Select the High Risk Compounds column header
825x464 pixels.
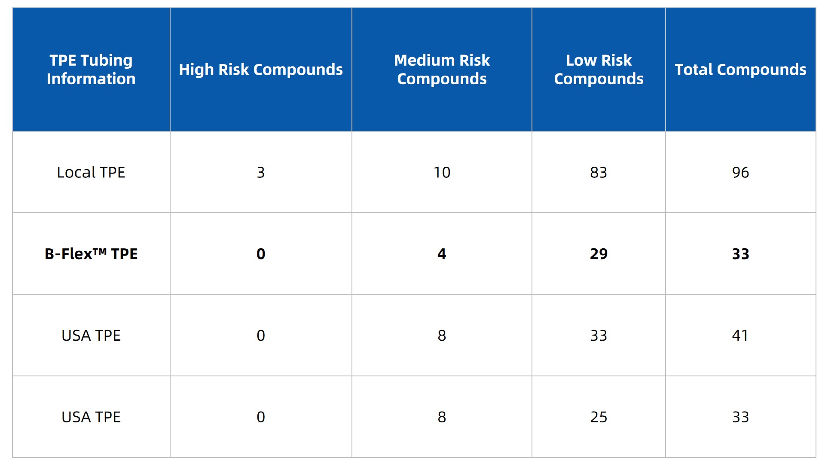click(261, 70)
